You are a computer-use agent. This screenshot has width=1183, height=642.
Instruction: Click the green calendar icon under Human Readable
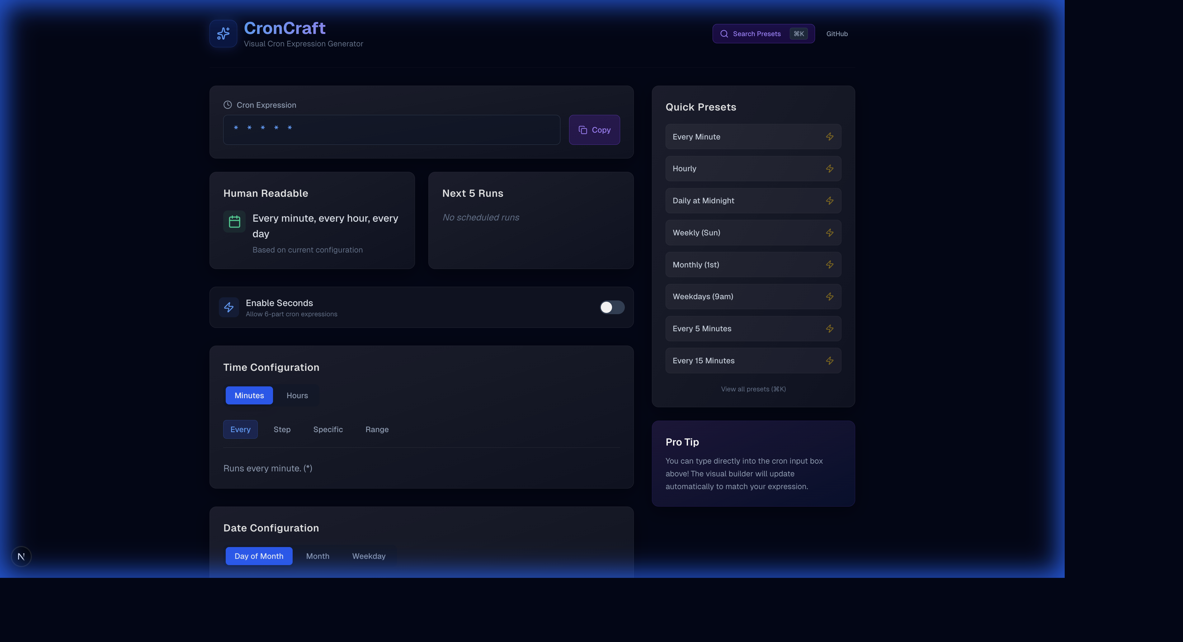pyautogui.click(x=234, y=222)
